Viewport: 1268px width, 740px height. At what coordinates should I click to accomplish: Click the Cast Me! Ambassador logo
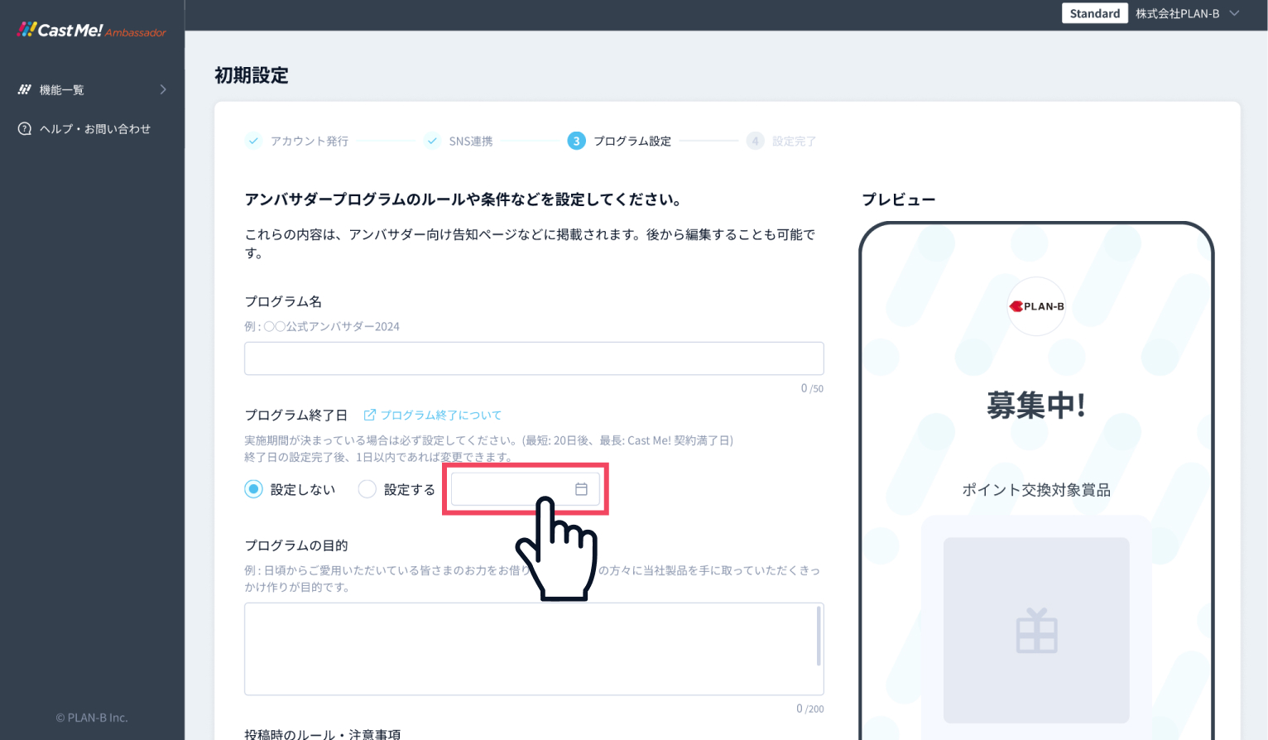coord(91,31)
